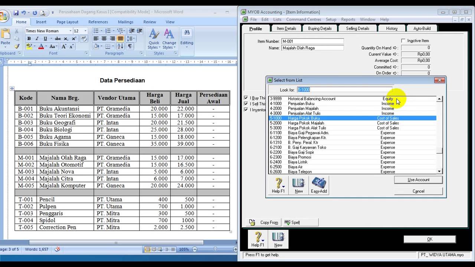This screenshot has width=475, height=267.
Task: Expand Paste options arrow
Action: click(6, 47)
